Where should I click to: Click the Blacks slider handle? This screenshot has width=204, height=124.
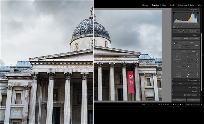click(x=188, y=66)
